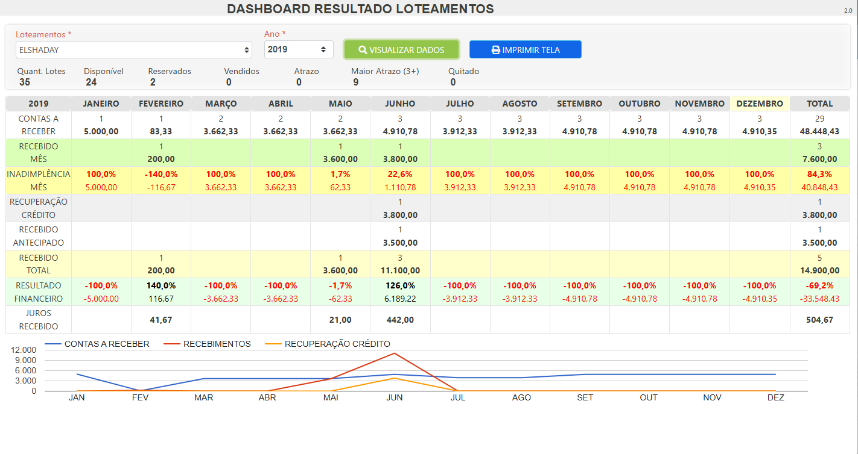Click the red RECEBIMENTOS peak at JUN

click(395, 353)
